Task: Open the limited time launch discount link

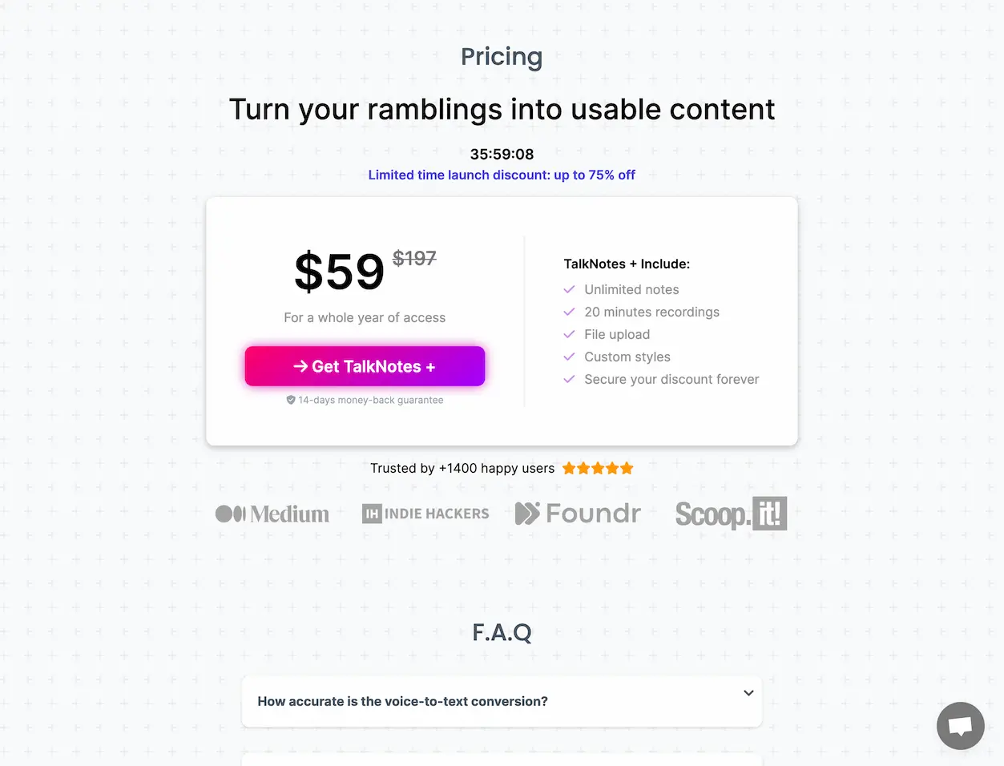Action: pos(502,175)
